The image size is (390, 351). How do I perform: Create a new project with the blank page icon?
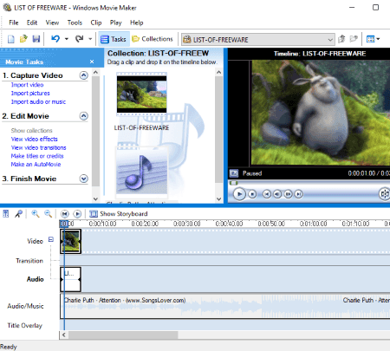(x=10, y=39)
